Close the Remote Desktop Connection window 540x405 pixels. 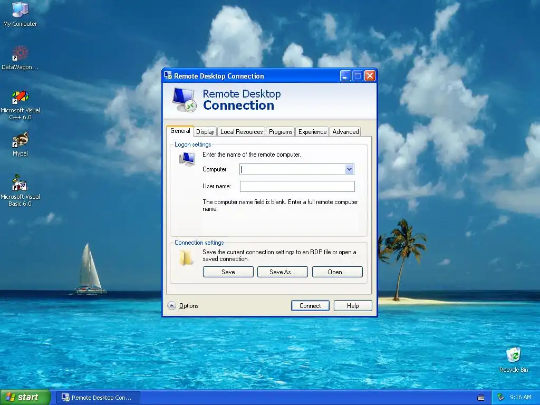(370, 75)
